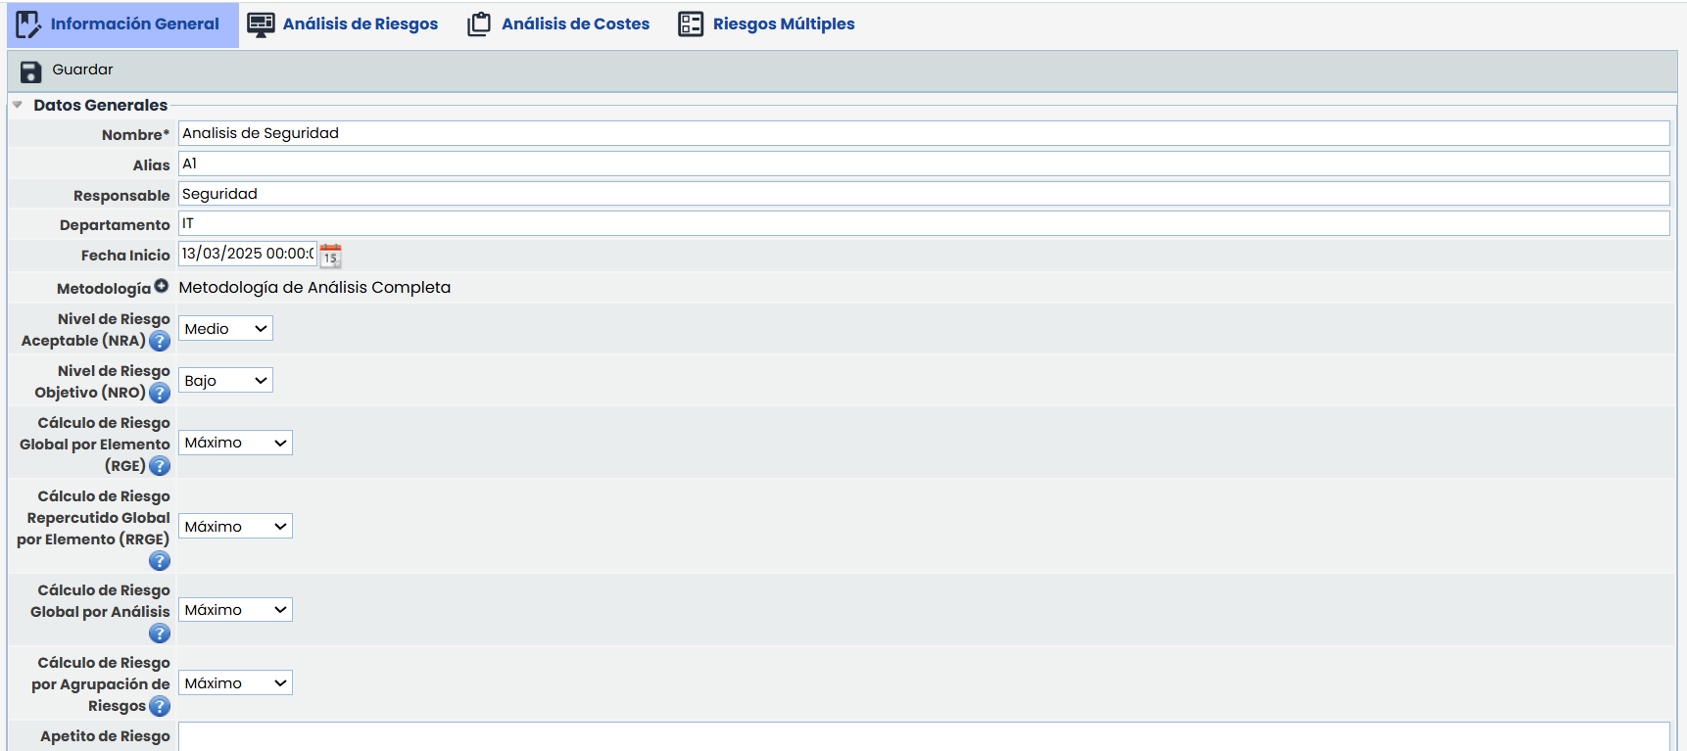The width and height of the screenshot is (1687, 751).
Task: Switch to the Análisis de Riesgos tab
Action: tap(343, 24)
